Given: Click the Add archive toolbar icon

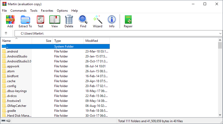Looking at the screenshot, I should click(10, 19).
